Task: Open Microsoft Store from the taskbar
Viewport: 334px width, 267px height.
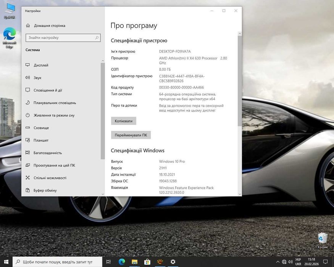Action: [147, 262]
